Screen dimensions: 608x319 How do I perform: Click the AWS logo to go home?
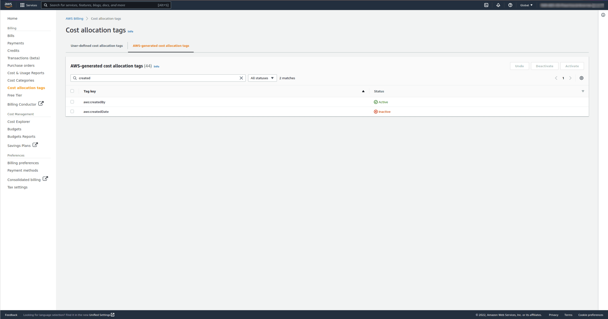(8, 5)
